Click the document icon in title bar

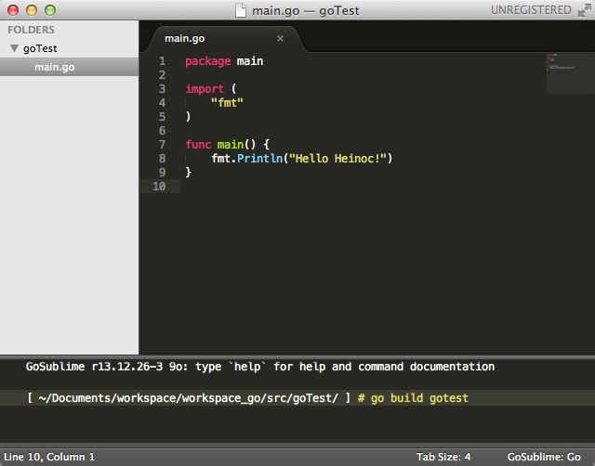click(x=243, y=10)
